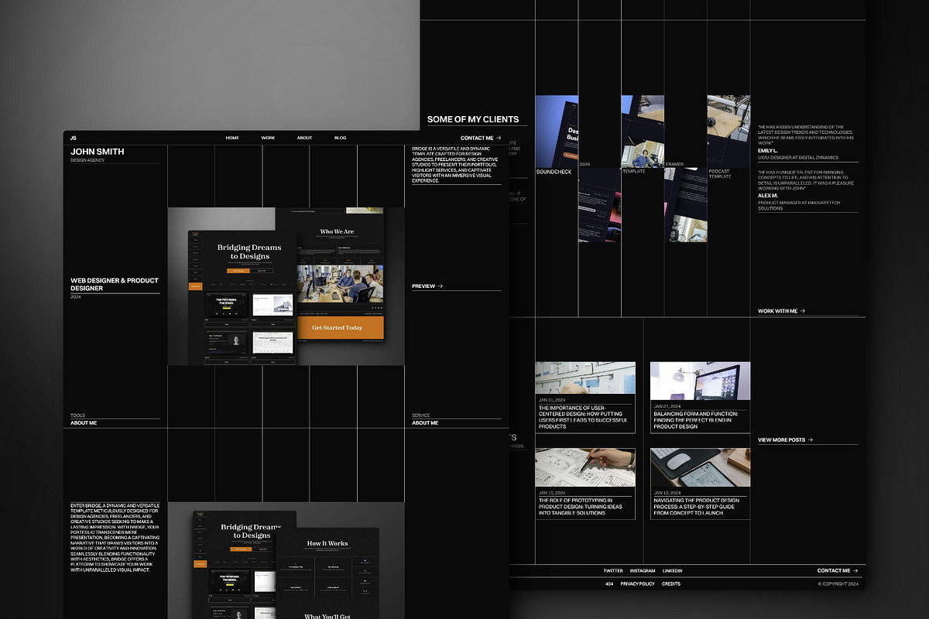Screen dimensions: 929x619
Task: Open the CREDITS footer link
Action: (x=671, y=583)
